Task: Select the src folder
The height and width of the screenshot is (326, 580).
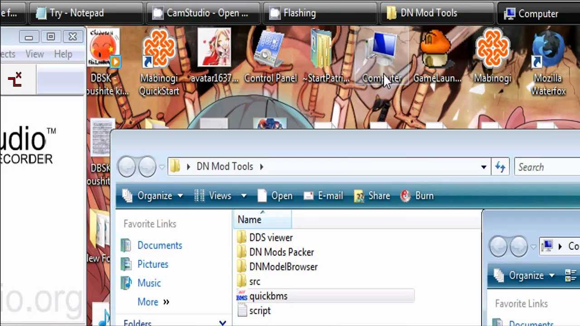Action: point(248,282)
